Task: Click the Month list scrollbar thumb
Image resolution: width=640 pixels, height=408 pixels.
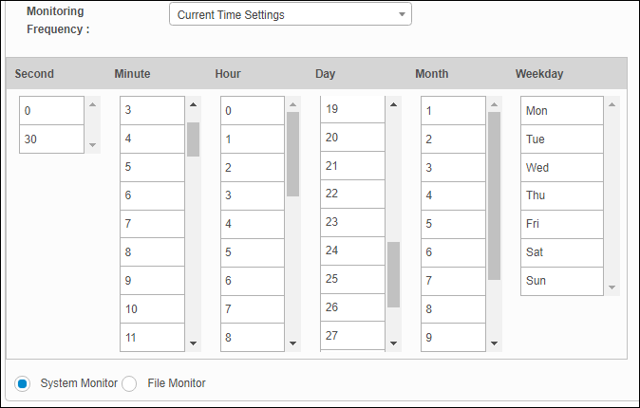Action: [x=494, y=195]
